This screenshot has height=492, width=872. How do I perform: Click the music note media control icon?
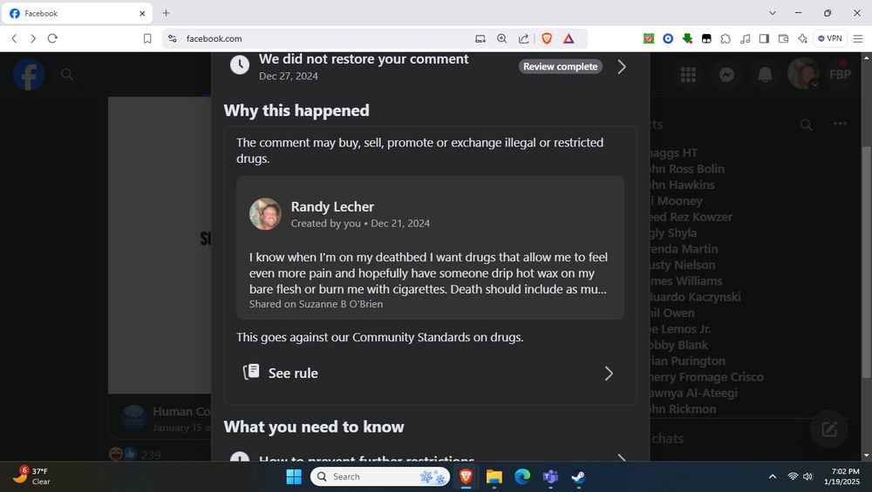pos(746,38)
